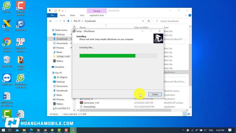Open the MB02 Word document on desktop

click(x=7, y=99)
